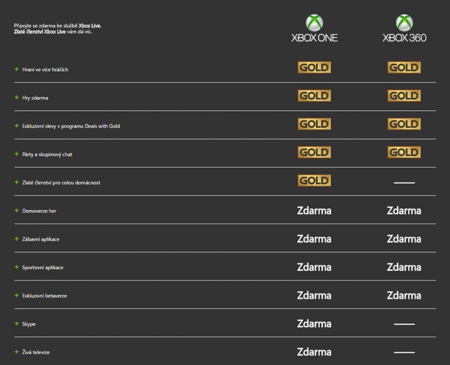Viewport: 450px width, 365px height.
Task: Click Xbox One Gold badge for Hraní ve více hráčích
Action: point(314,68)
